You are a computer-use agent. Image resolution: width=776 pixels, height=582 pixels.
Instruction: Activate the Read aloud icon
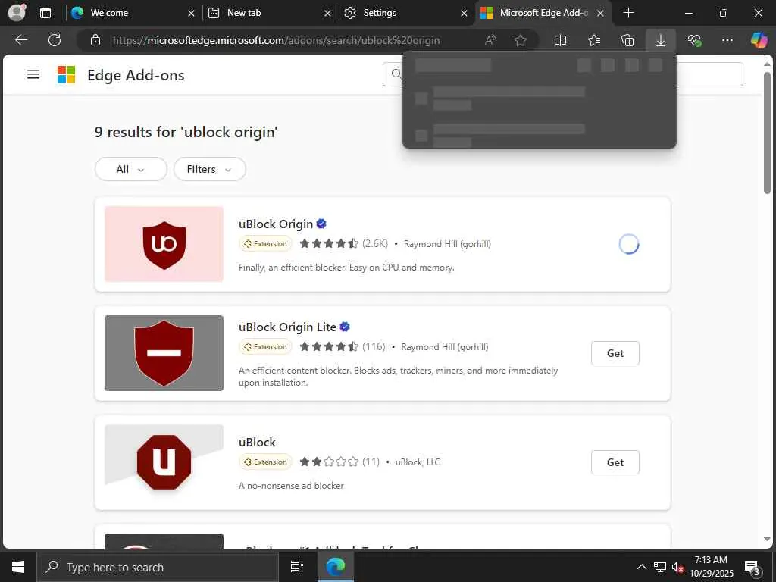pyautogui.click(x=490, y=40)
